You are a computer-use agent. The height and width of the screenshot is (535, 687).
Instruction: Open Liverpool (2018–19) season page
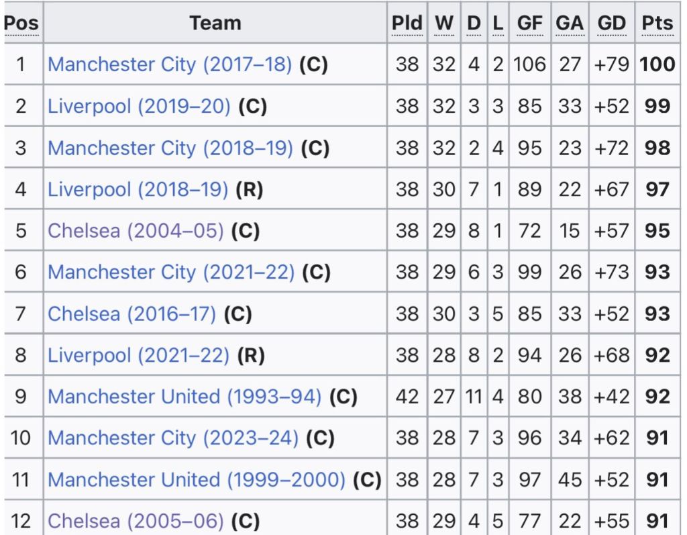coord(138,189)
